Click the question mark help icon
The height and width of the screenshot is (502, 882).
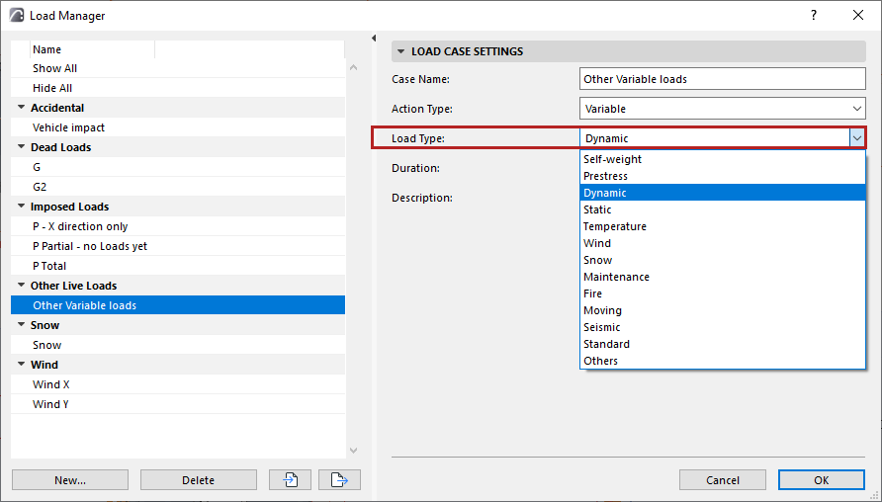coord(814,15)
